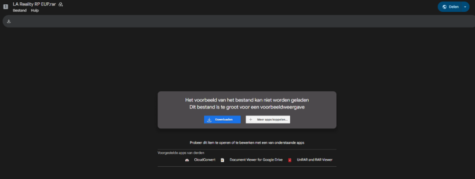Click the blue Downloaden button
This screenshot has width=475, height=179.
[x=222, y=119]
